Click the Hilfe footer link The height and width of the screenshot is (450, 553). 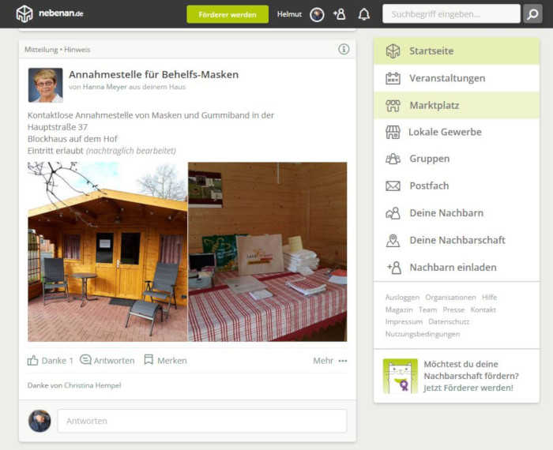tap(489, 298)
